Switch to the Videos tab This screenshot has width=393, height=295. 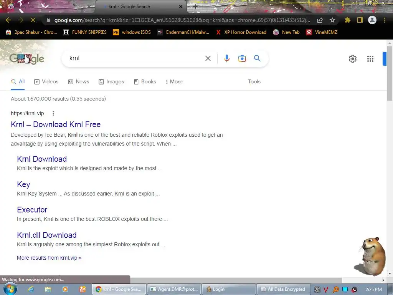pos(46,82)
